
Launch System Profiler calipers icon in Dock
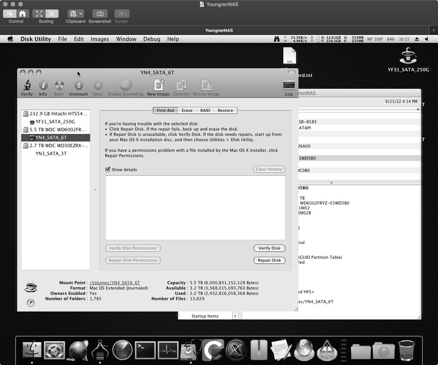point(100,350)
